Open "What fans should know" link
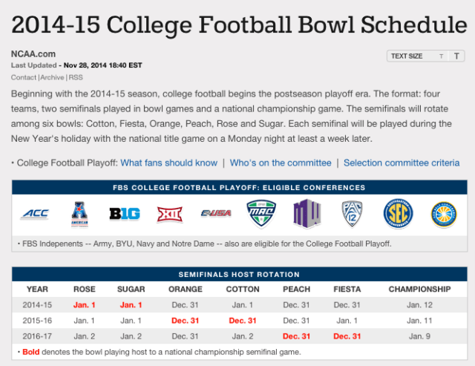Screen dimensions: 475x366 168,163
